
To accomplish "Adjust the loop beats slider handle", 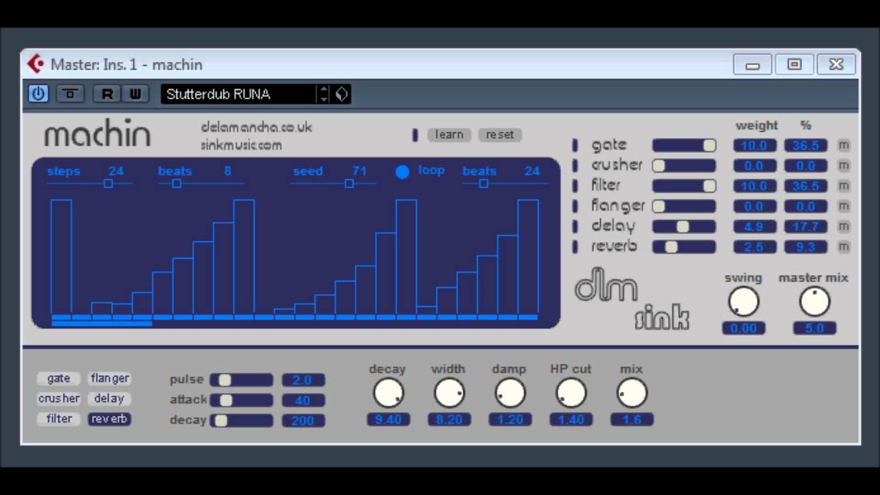I will pyautogui.click(x=483, y=184).
